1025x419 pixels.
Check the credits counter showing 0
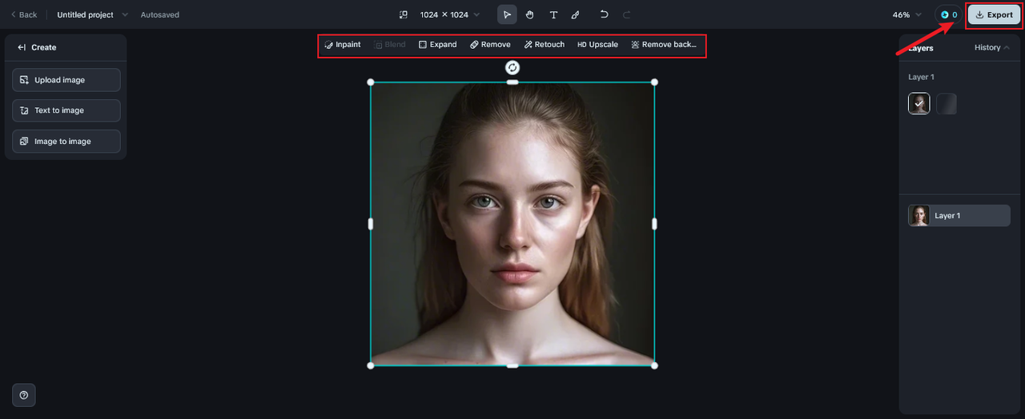point(949,14)
